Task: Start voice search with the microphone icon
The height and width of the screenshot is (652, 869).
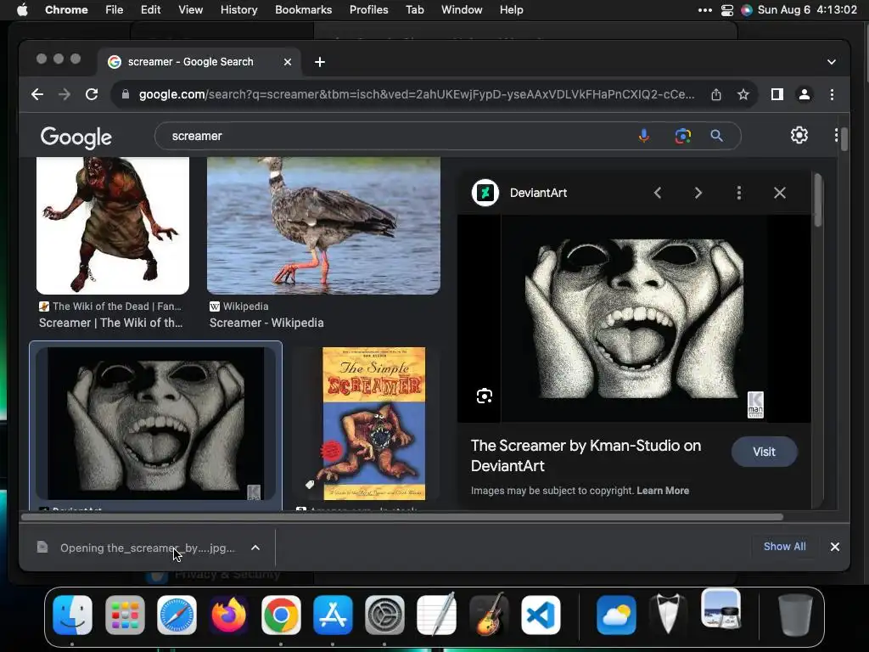Action: 643,136
